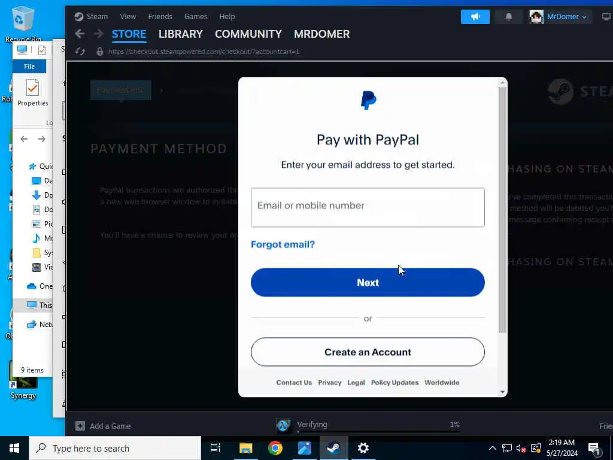Click the Steam logo menu icon
Viewport: 613px width, 460px height.
(x=79, y=16)
